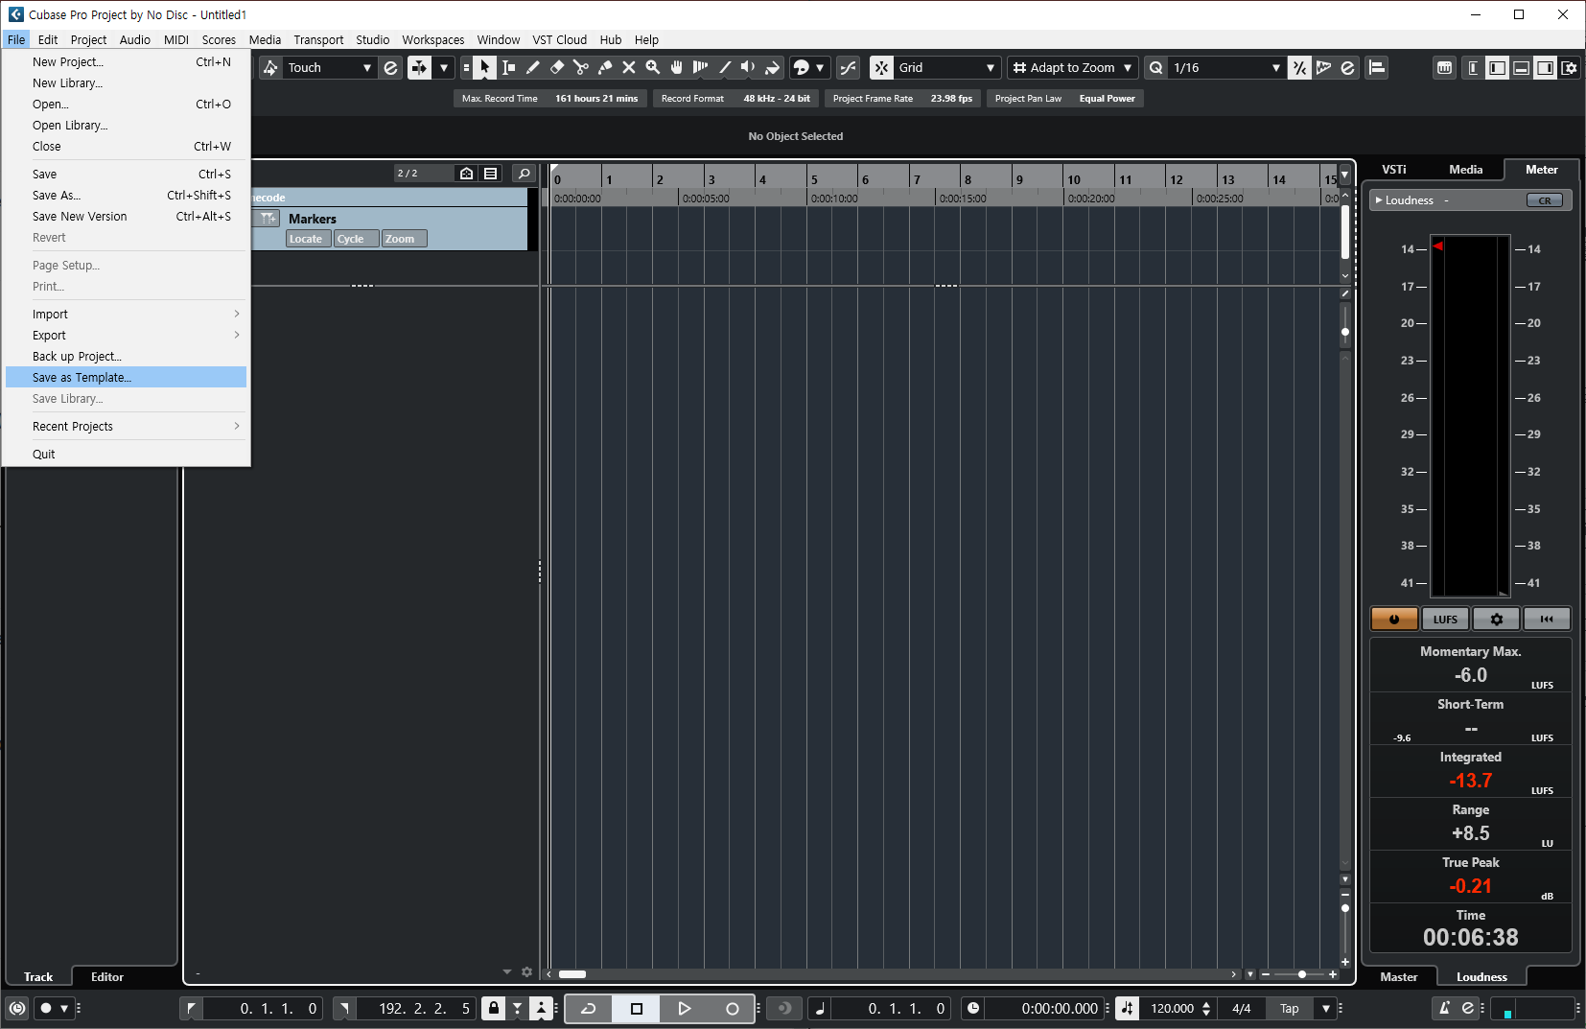Click the Tap tempo button

coord(1289,1008)
